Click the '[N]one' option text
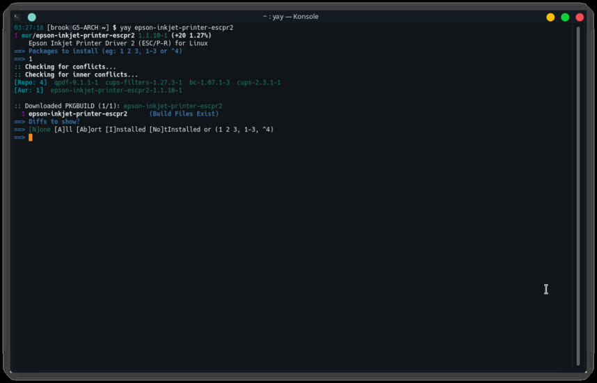 pos(40,130)
